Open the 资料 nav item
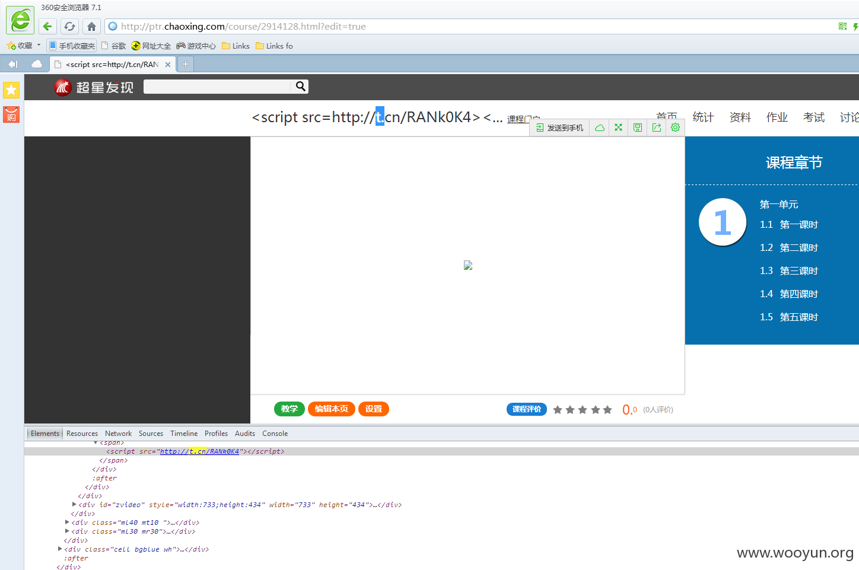 [740, 117]
